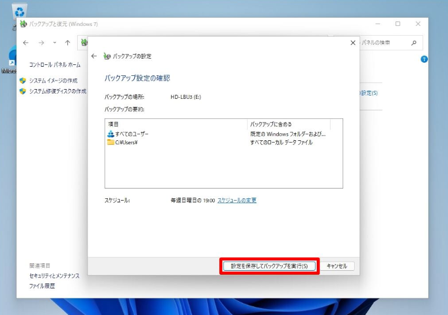Click the 設定(S) link behind dialog
Viewport: 448px width, 315px height.
pos(369,93)
